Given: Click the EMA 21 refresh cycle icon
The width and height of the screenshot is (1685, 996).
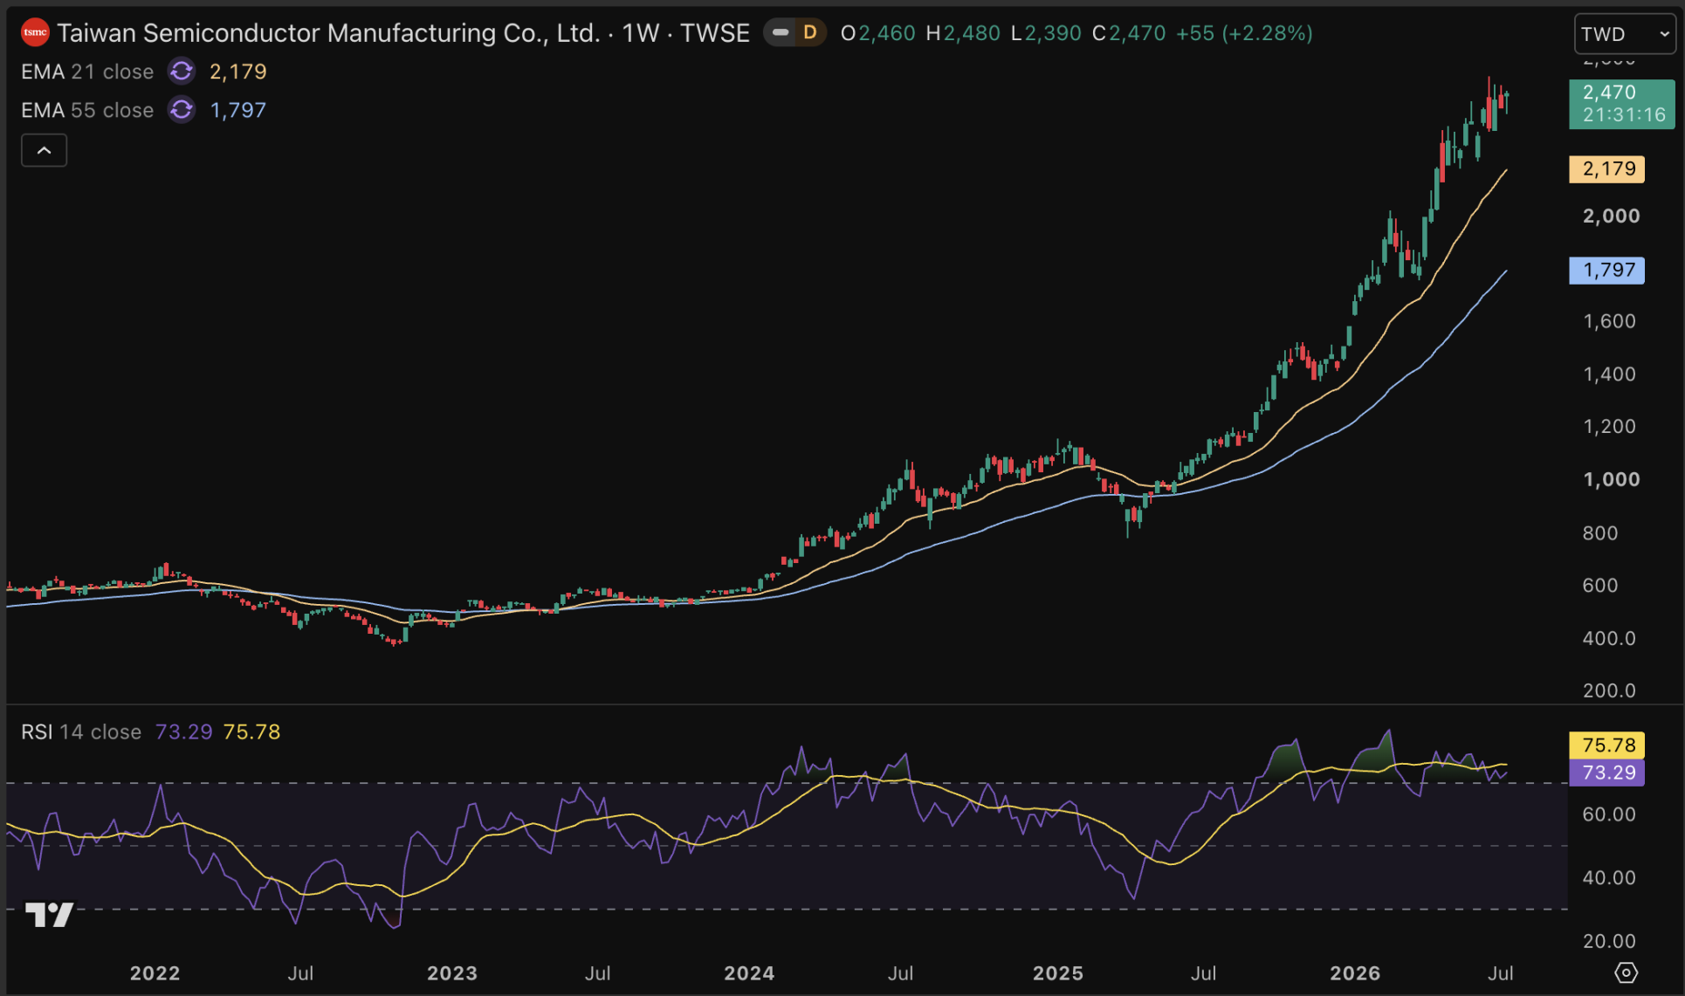Looking at the screenshot, I should pyautogui.click(x=182, y=71).
